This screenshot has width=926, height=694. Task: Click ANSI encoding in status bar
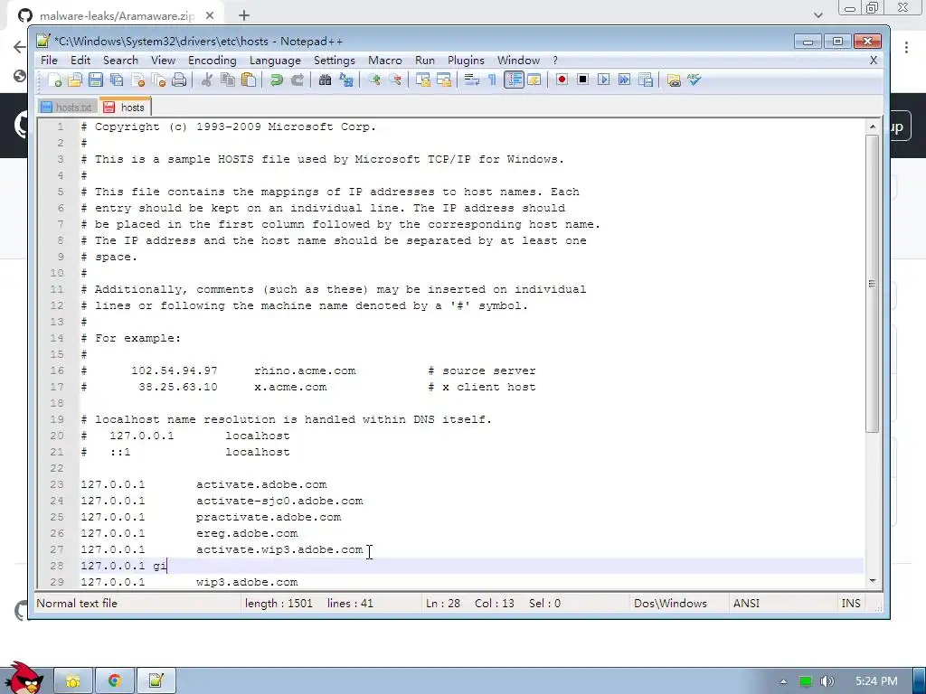pos(746,603)
